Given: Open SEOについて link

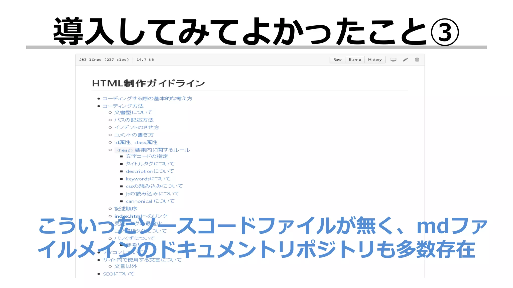Looking at the screenshot, I should [x=118, y=274].
